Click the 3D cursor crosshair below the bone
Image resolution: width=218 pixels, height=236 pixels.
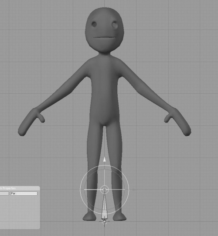click(104, 222)
